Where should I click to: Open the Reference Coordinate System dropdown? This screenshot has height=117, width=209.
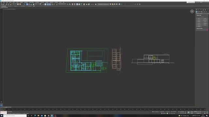pyautogui.click(x=37, y=4)
